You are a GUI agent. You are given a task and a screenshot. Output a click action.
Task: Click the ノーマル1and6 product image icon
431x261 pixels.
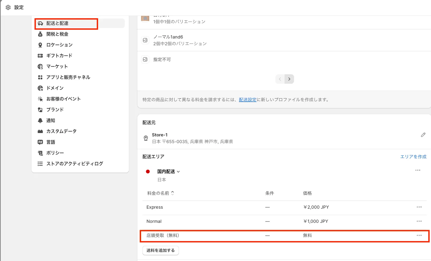pyautogui.click(x=145, y=40)
